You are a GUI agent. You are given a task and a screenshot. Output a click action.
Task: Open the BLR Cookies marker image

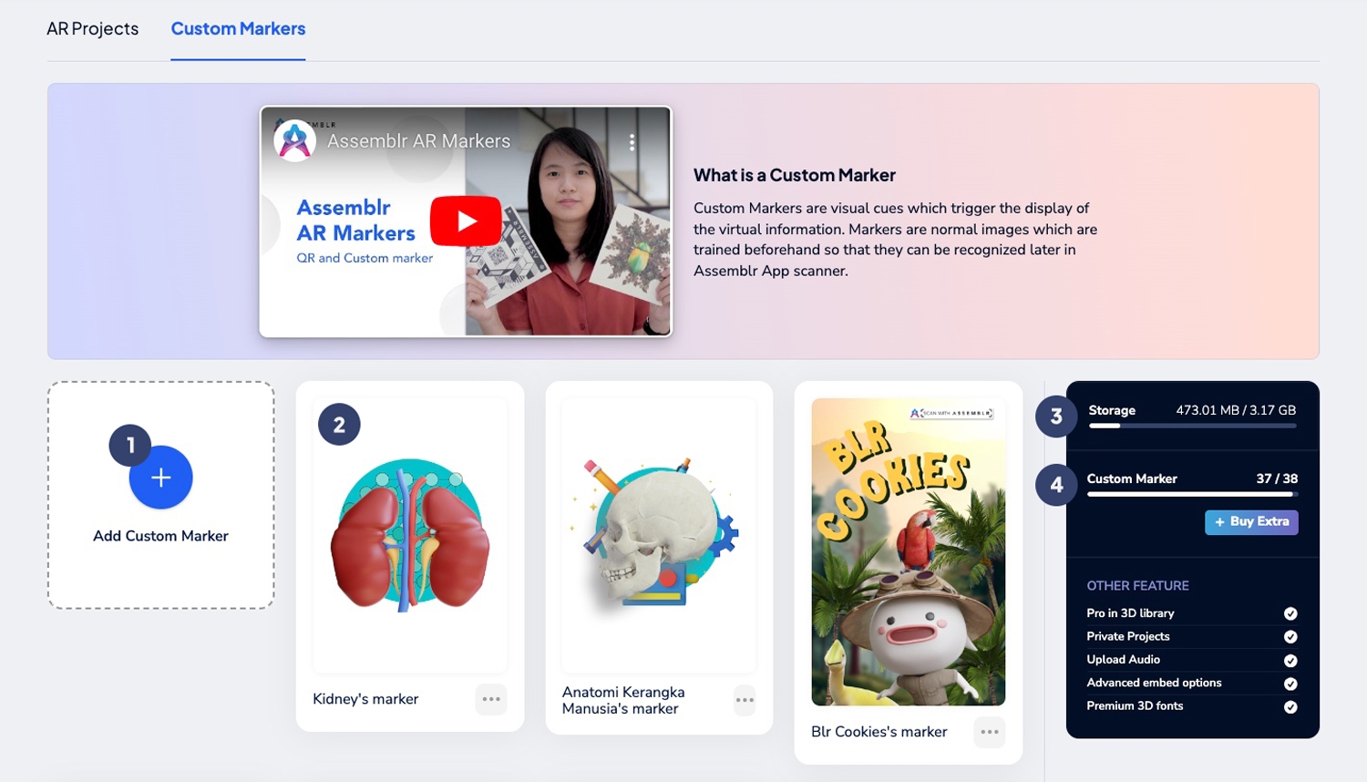coord(908,551)
